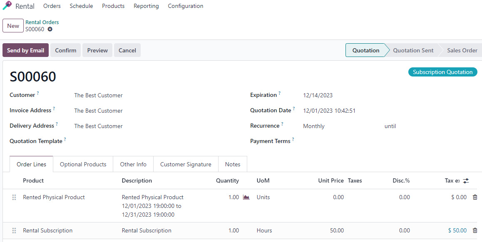Viewport: 482px width, 242px height.
Task: Grab drag handle of Rented Physical Product row
Action: (14, 198)
